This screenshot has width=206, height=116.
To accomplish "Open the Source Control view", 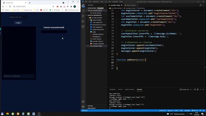I will tap(83, 16).
